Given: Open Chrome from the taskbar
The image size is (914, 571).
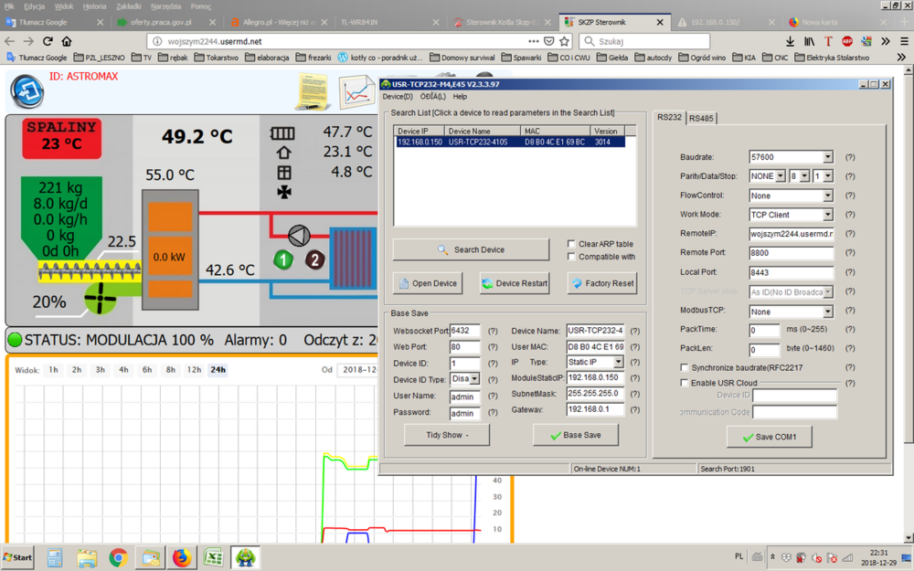Looking at the screenshot, I should coord(118,556).
